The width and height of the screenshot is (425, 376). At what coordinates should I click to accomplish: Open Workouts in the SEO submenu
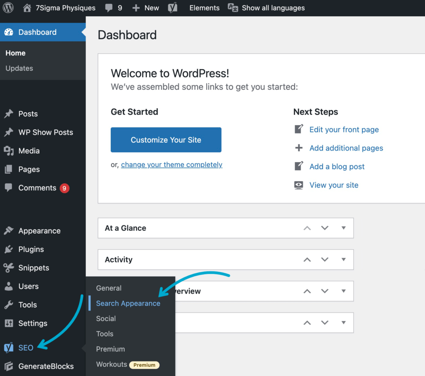(111, 364)
